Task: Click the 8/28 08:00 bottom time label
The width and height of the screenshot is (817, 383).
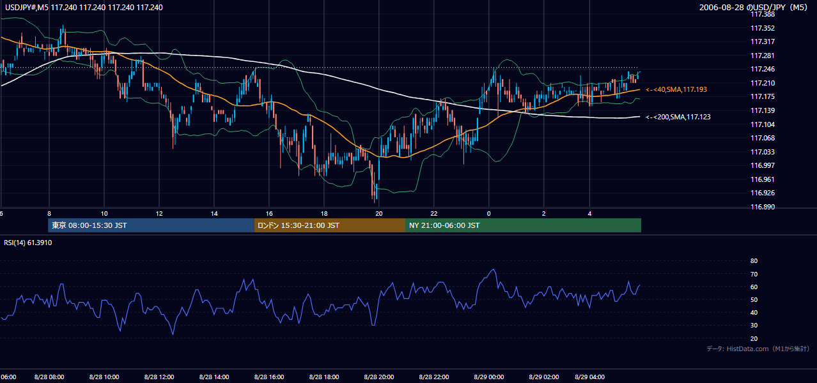Action: (49, 377)
